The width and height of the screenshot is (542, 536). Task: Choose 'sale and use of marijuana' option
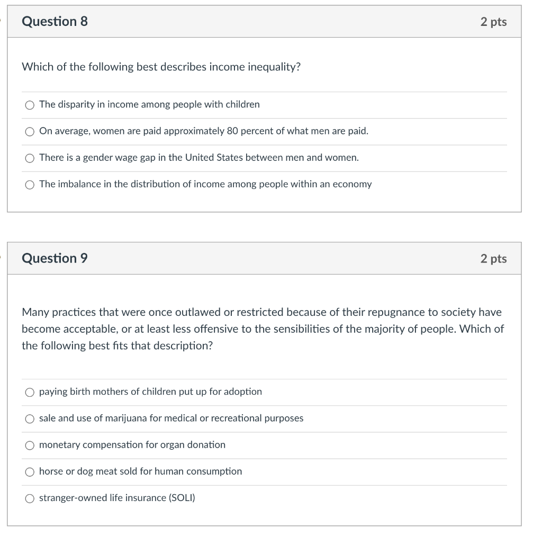coord(30,419)
